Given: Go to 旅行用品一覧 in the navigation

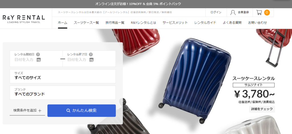Looking at the screenshot, I should pos(115,23).
